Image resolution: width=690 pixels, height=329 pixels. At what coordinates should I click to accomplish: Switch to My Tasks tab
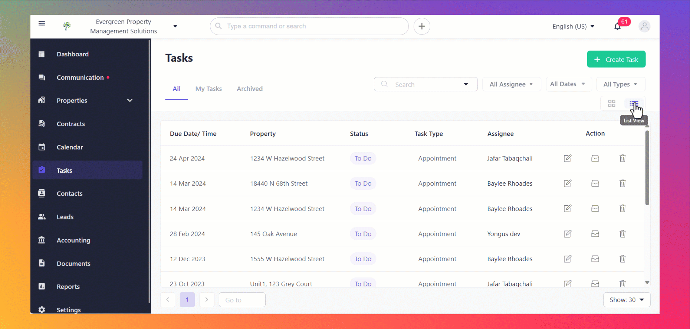(x=208, y=89)
